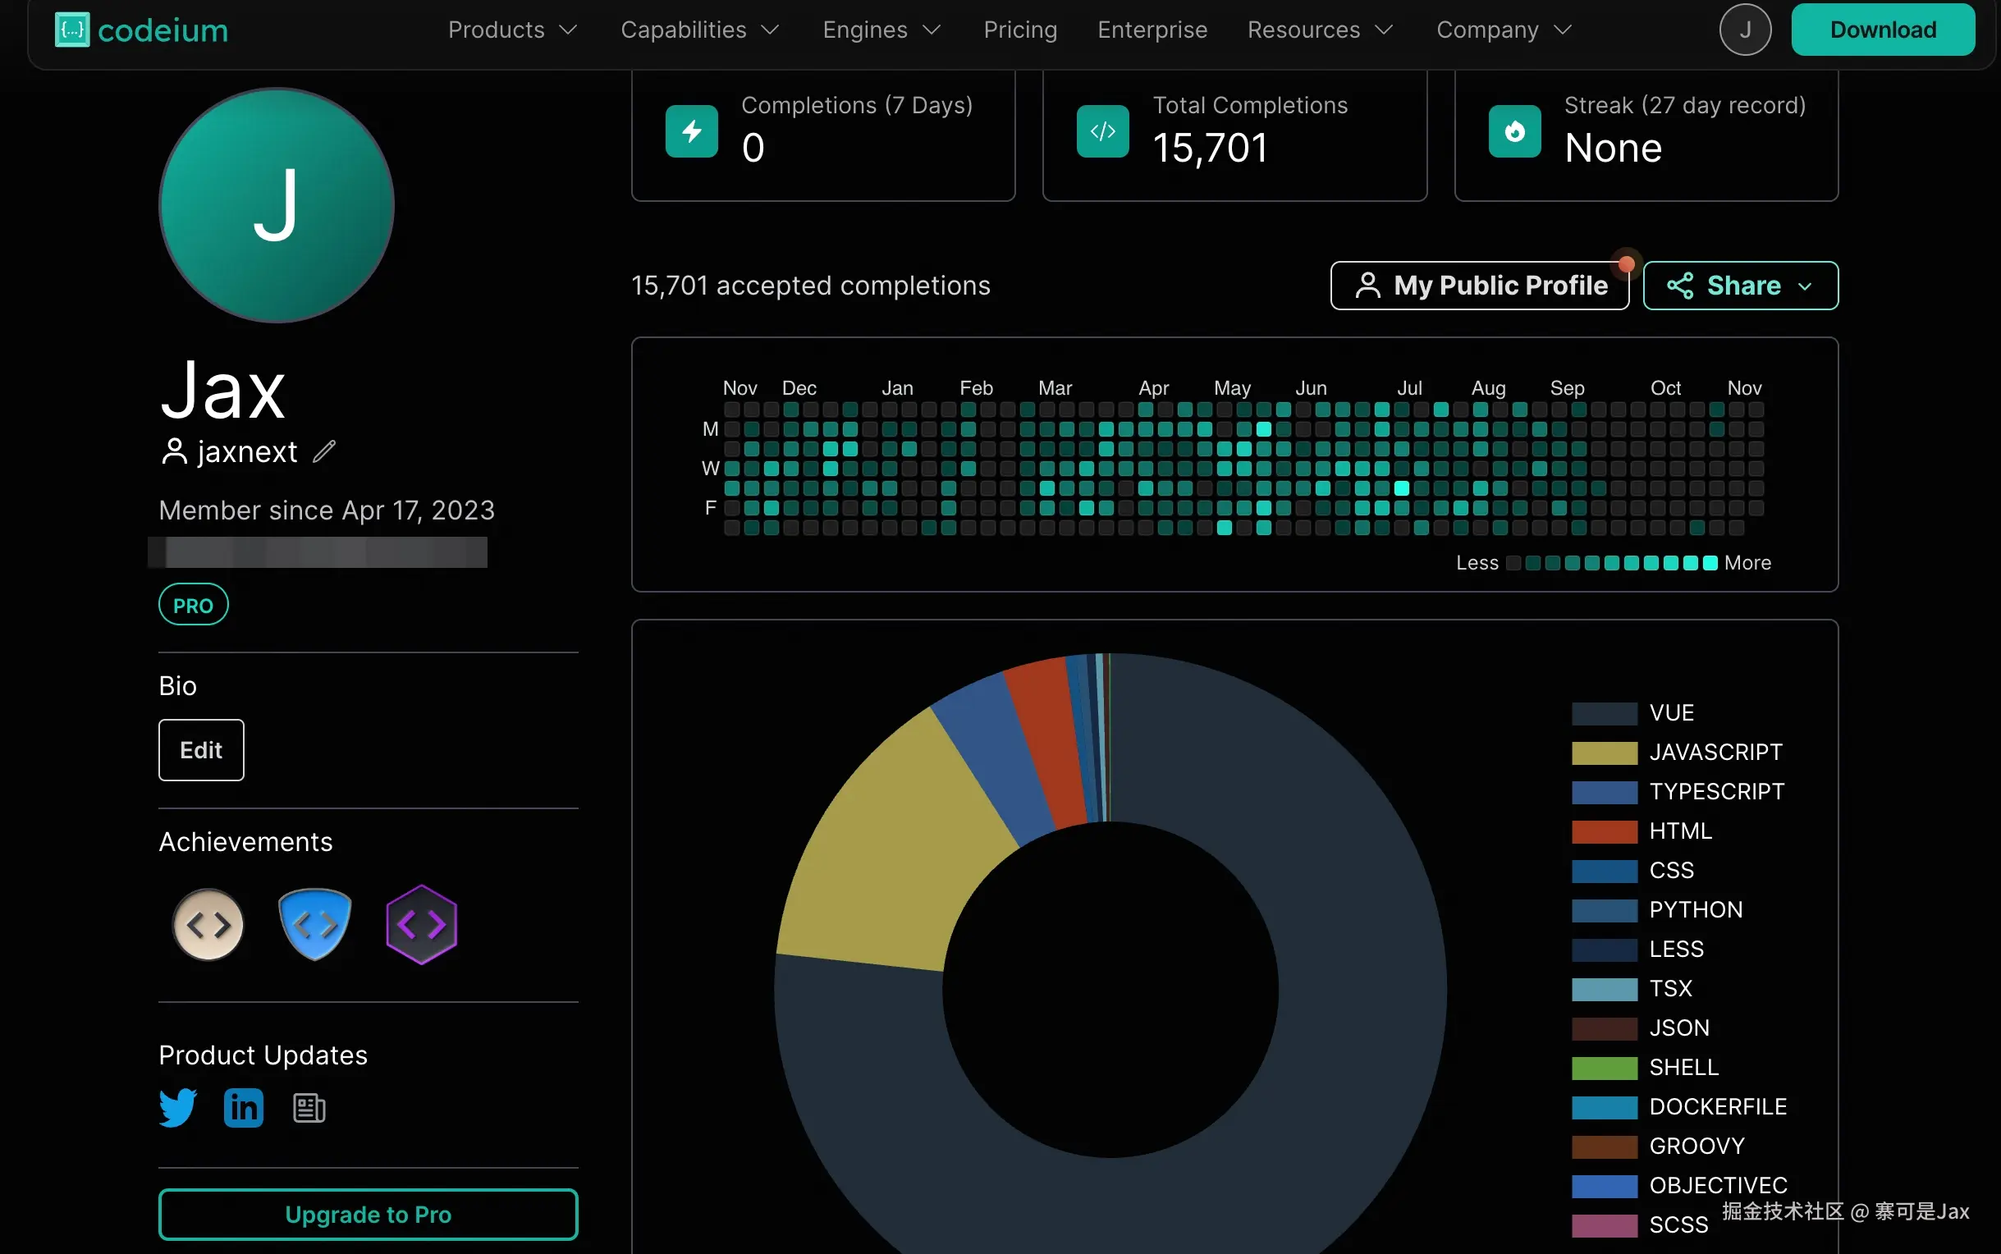Expand the Share dropdown

pyautogui.click(x=1740, y=286)
